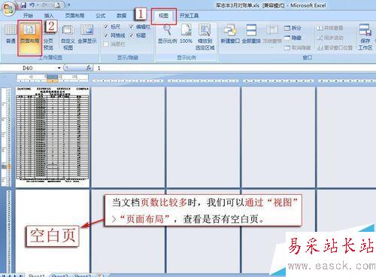Save the workbook from quick access toolbar

coord(23,5)
